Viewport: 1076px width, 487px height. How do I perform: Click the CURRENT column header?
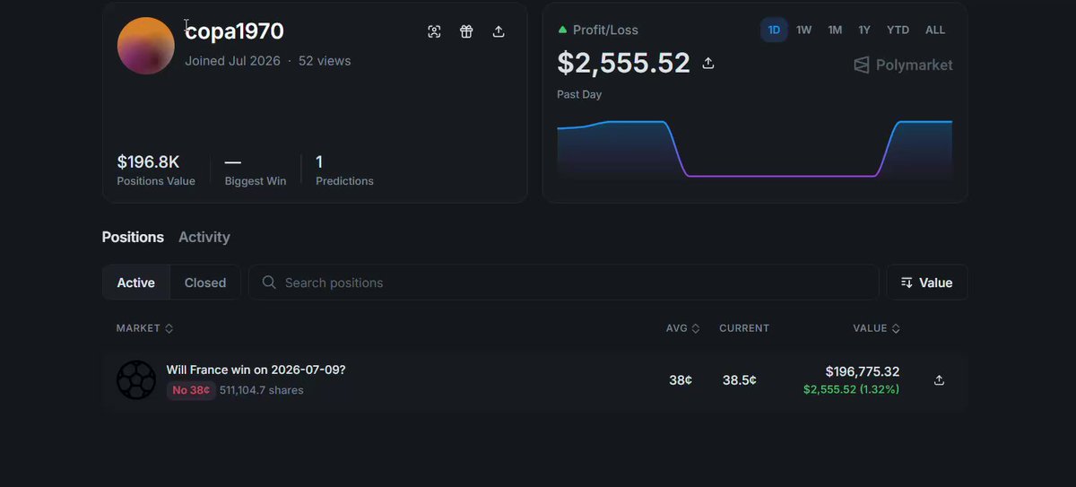(x=744, y=328)
